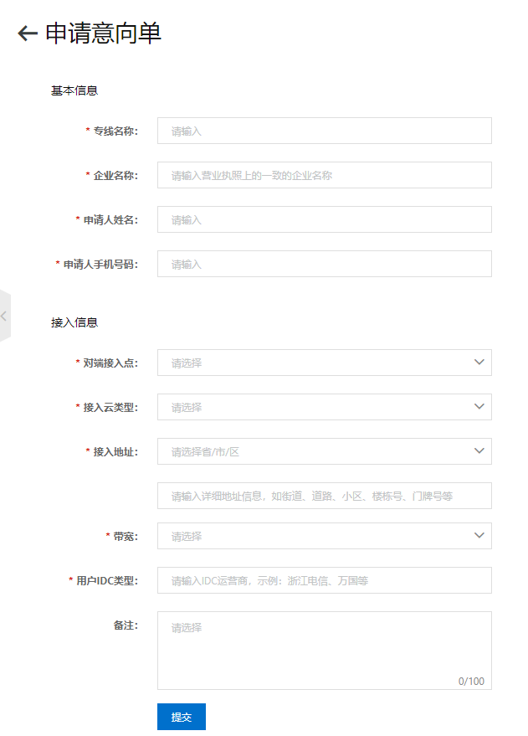Viewport: 528px width, 736px height.
Task: Open the 对端接入点 dropdown
Action: 325,363
